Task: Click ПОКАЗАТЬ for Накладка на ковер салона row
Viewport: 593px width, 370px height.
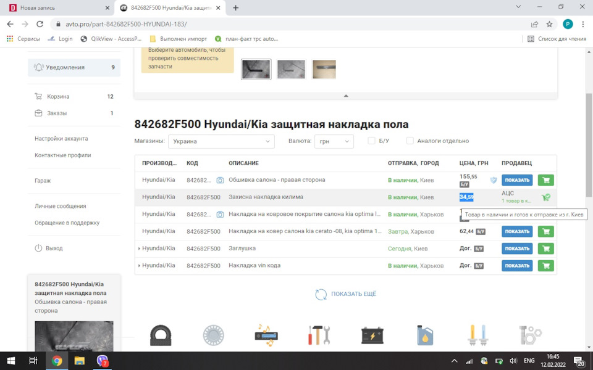Action: click(x=517, y=231)
